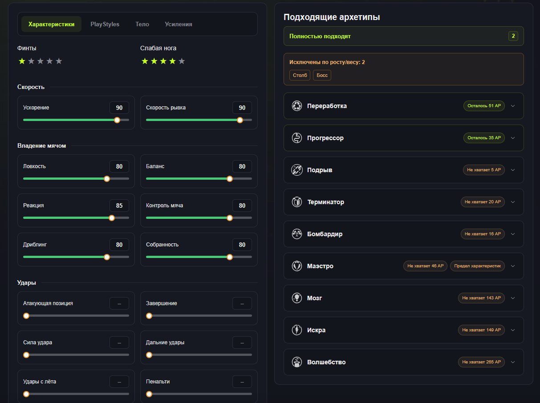Expand the Терминатор archetype chevron
This screenshot has height=403, width=540.
click(x=513, y=202)
